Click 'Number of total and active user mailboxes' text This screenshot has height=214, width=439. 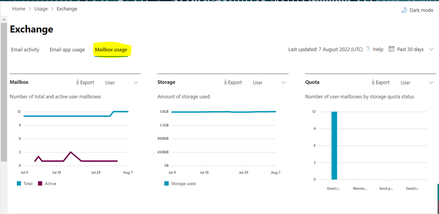click(x=56, y=97)
